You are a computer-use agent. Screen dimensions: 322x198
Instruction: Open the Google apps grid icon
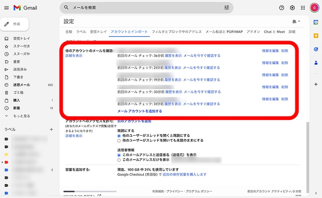[303, 8]
